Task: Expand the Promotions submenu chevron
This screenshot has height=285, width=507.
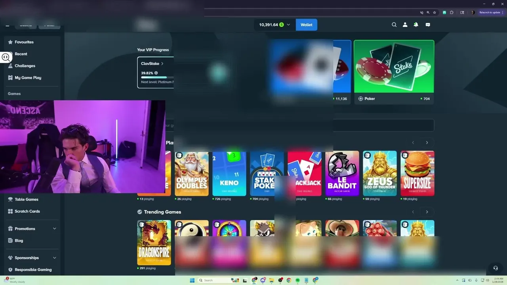Action: click(x=55, y=229)
